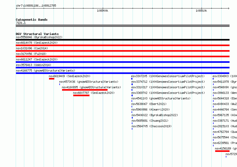Click nsv5638067 (Ebert2021) label
Screen dimensions: 237x167
[x=149, y=104]
